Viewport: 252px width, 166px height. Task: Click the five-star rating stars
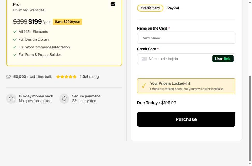point(66,77)
